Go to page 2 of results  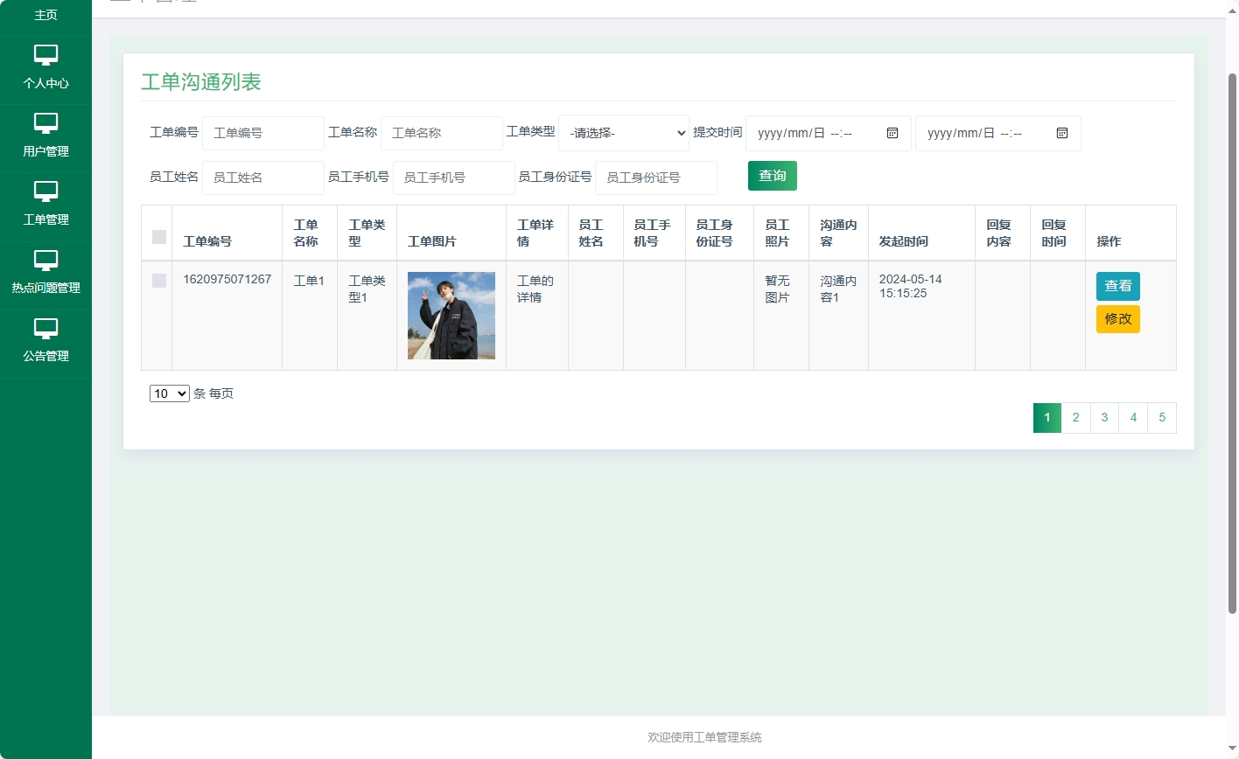tap(1075, 417)
